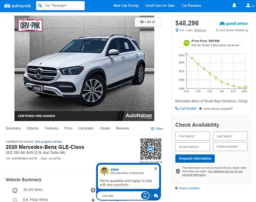Click the Polar White color swatch
The height and width of the screenshot is (202, 256).
(15, 200)
